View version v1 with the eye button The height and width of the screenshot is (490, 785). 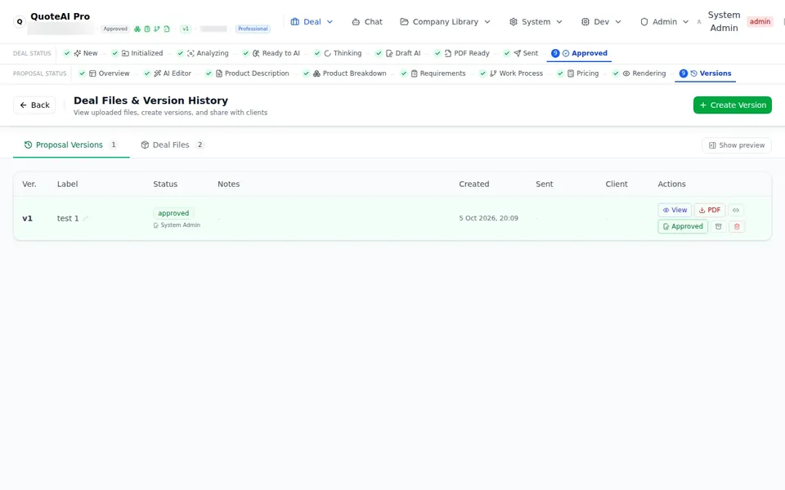675,210
